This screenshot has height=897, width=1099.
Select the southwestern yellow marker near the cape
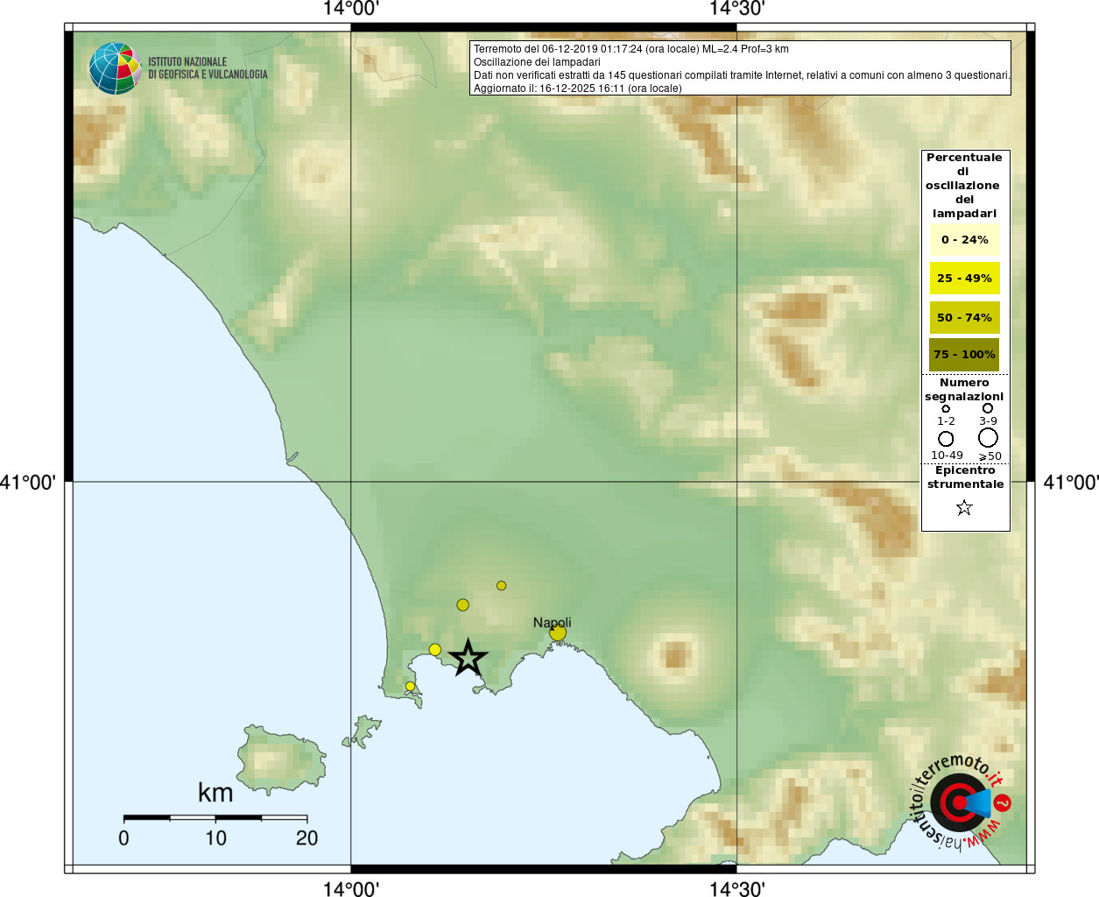tap(410, 686)
